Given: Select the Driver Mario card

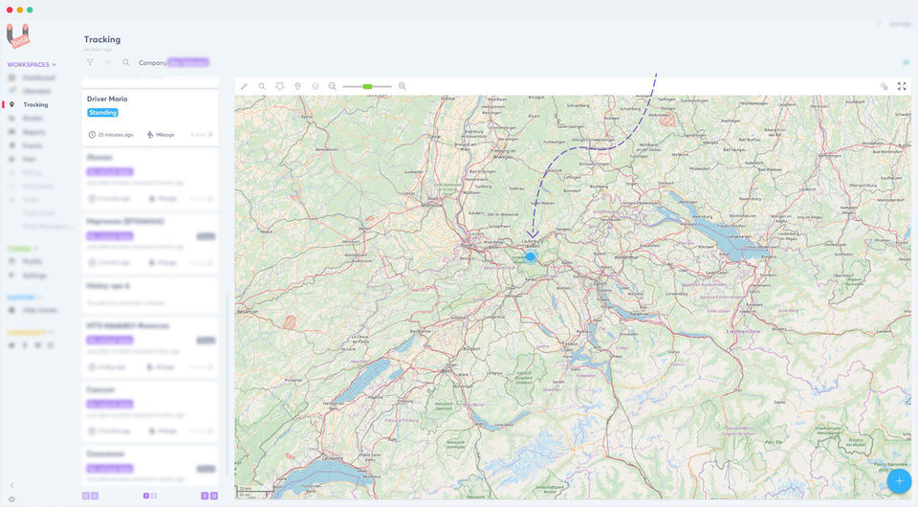Looking at the screenshot, I should coord(150,117).
